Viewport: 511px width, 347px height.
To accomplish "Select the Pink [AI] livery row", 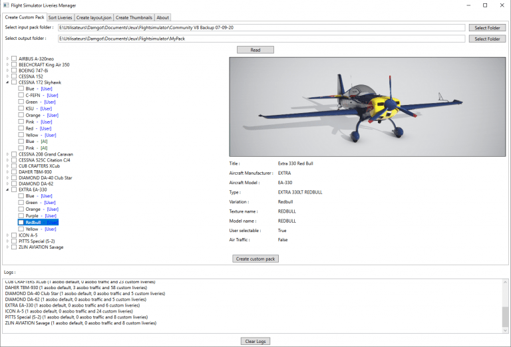I will coord(37,148).
